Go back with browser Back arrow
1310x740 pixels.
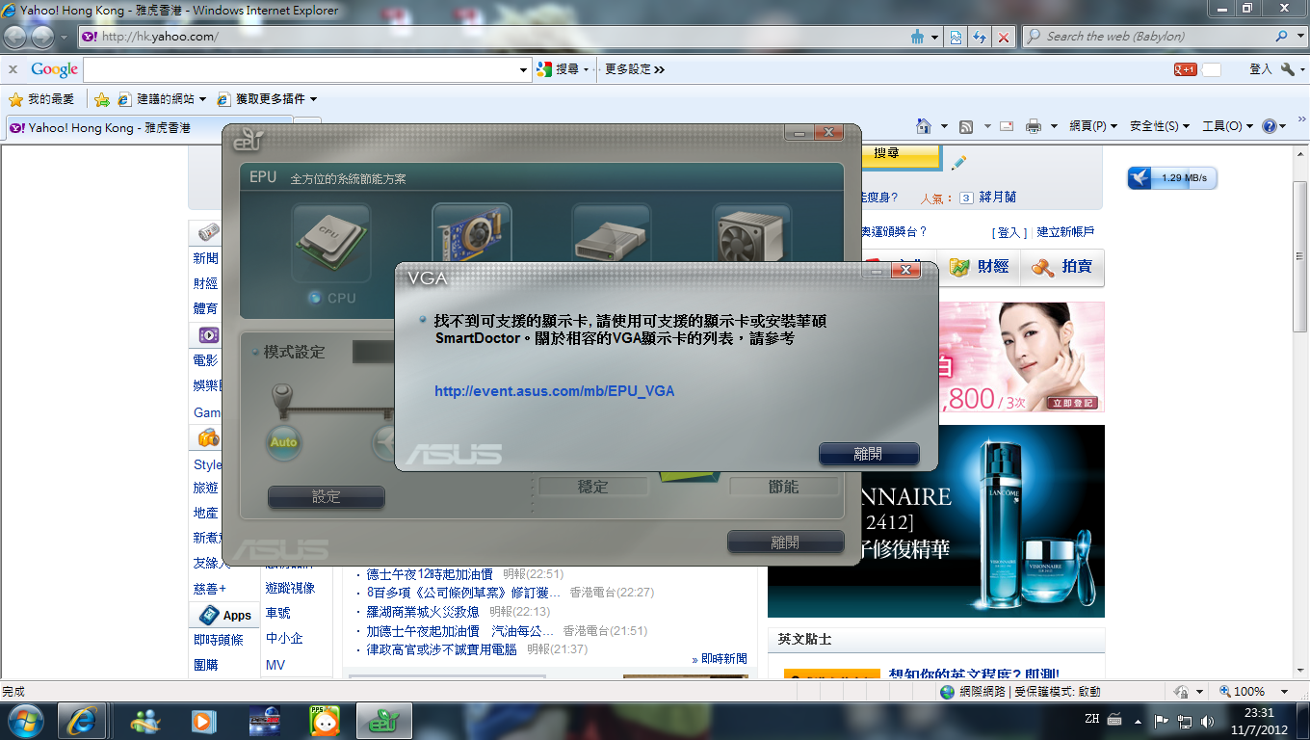[x=16, y=37]
